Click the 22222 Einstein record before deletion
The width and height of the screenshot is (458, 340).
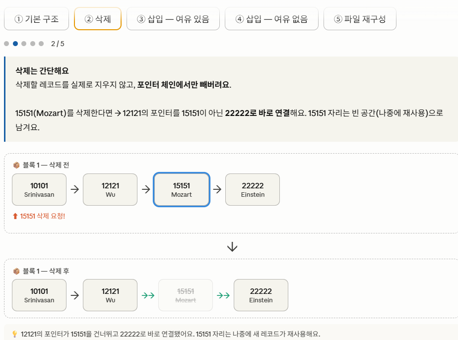coord(253,190)
